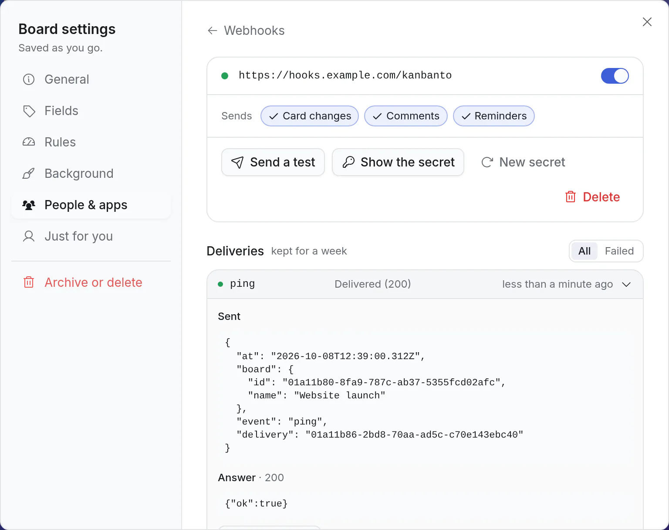Click the green dot on the ping delivery
The width and height of the screenshot is (669, 530).
(220, 284)
